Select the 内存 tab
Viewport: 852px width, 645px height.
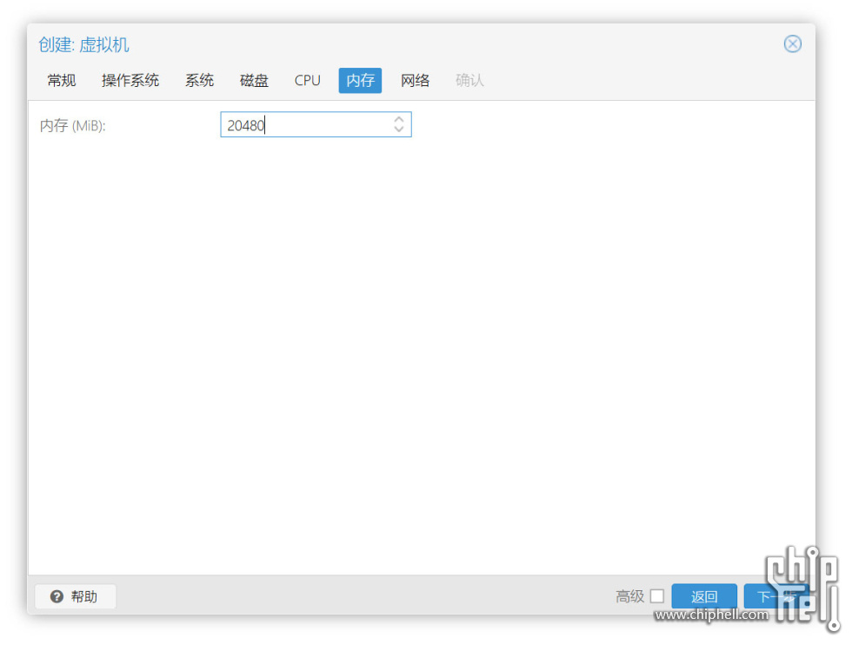click(360, 81)
